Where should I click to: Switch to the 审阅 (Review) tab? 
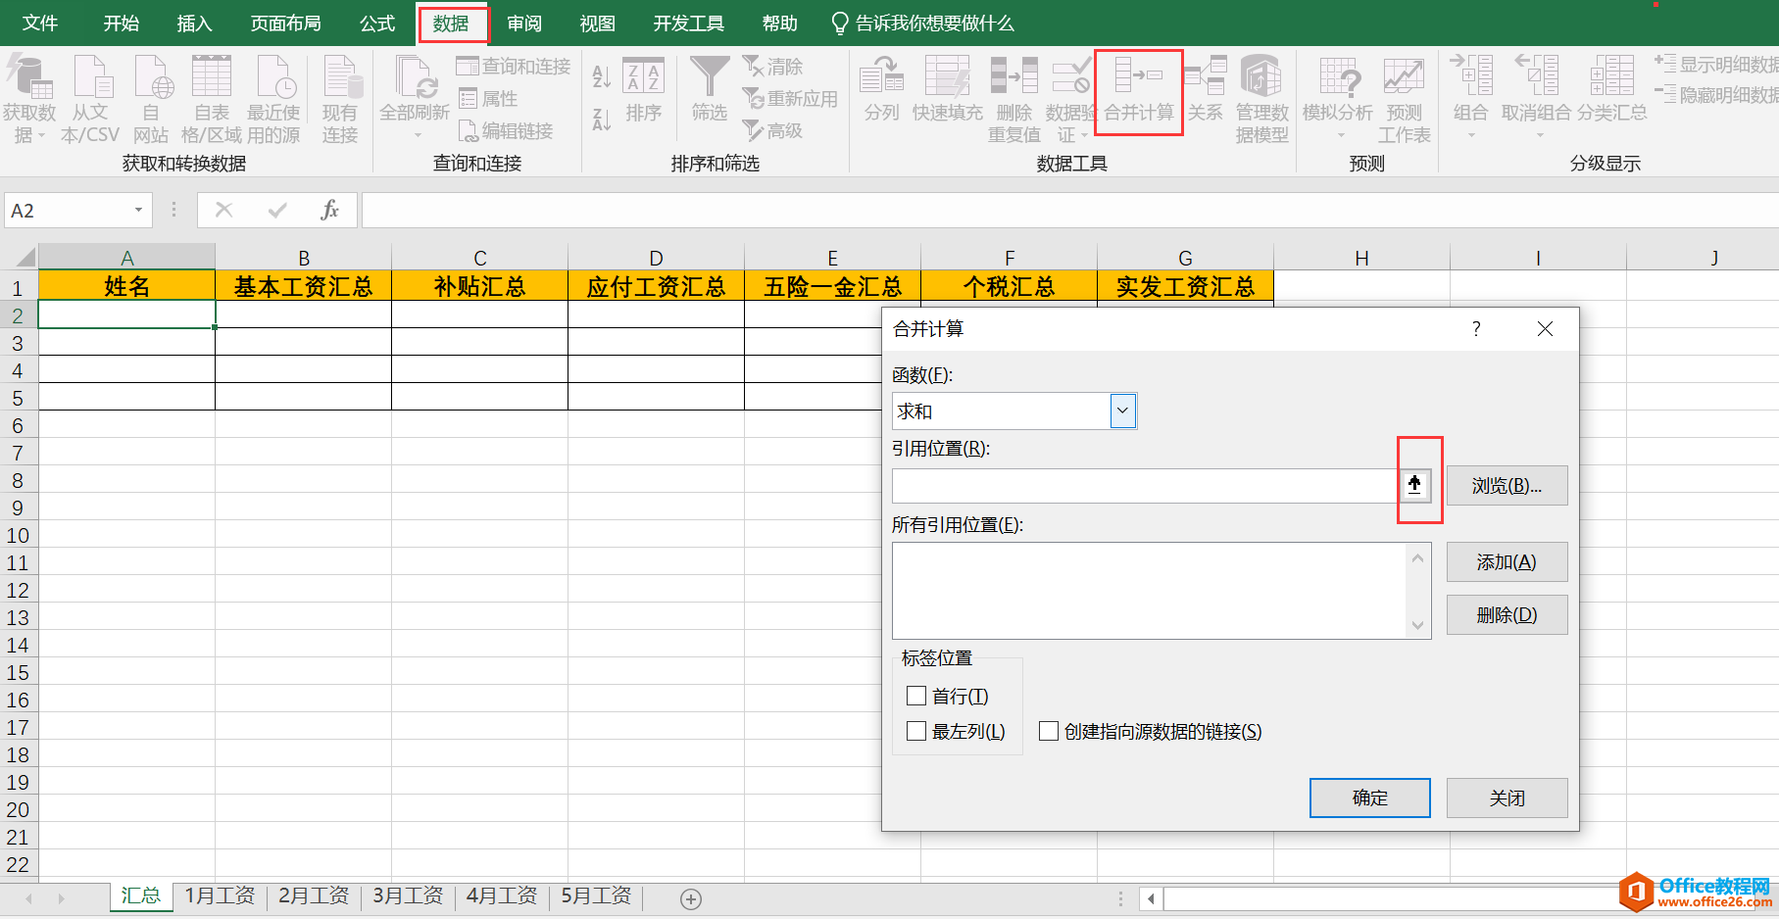click(524, 23)
